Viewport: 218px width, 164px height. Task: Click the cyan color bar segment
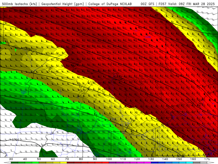point(189,163)
